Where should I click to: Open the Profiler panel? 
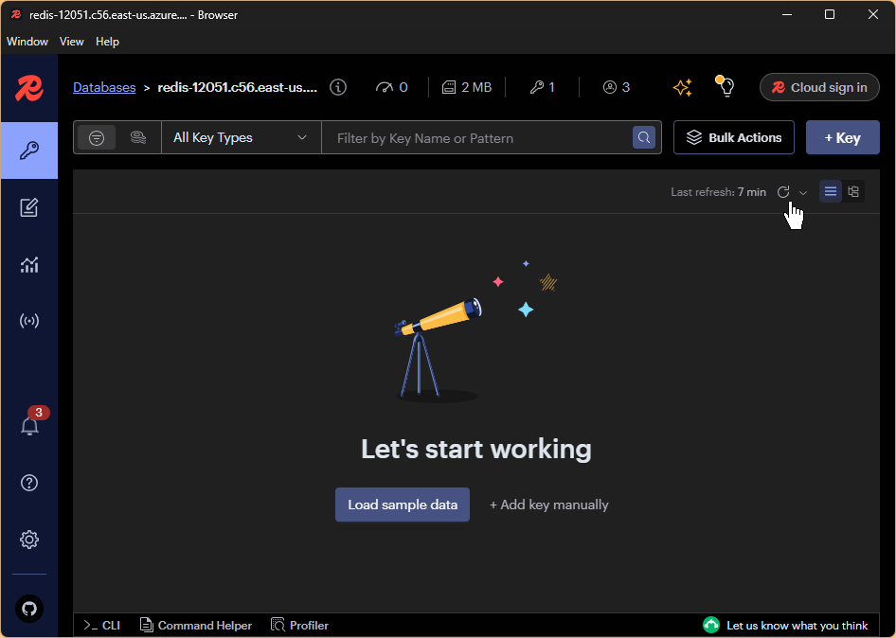(299, 626)
